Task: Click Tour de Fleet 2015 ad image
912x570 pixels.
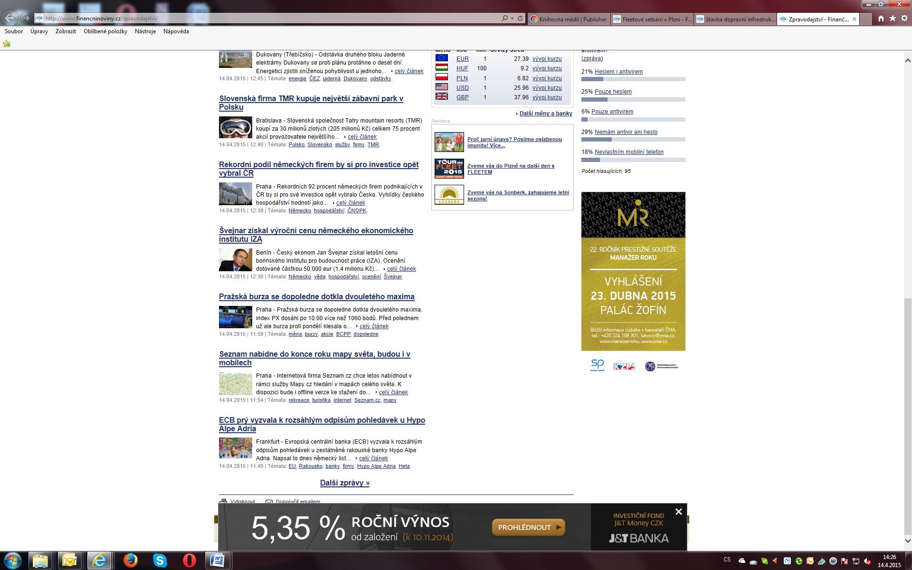Action: (x=449, y=169)
